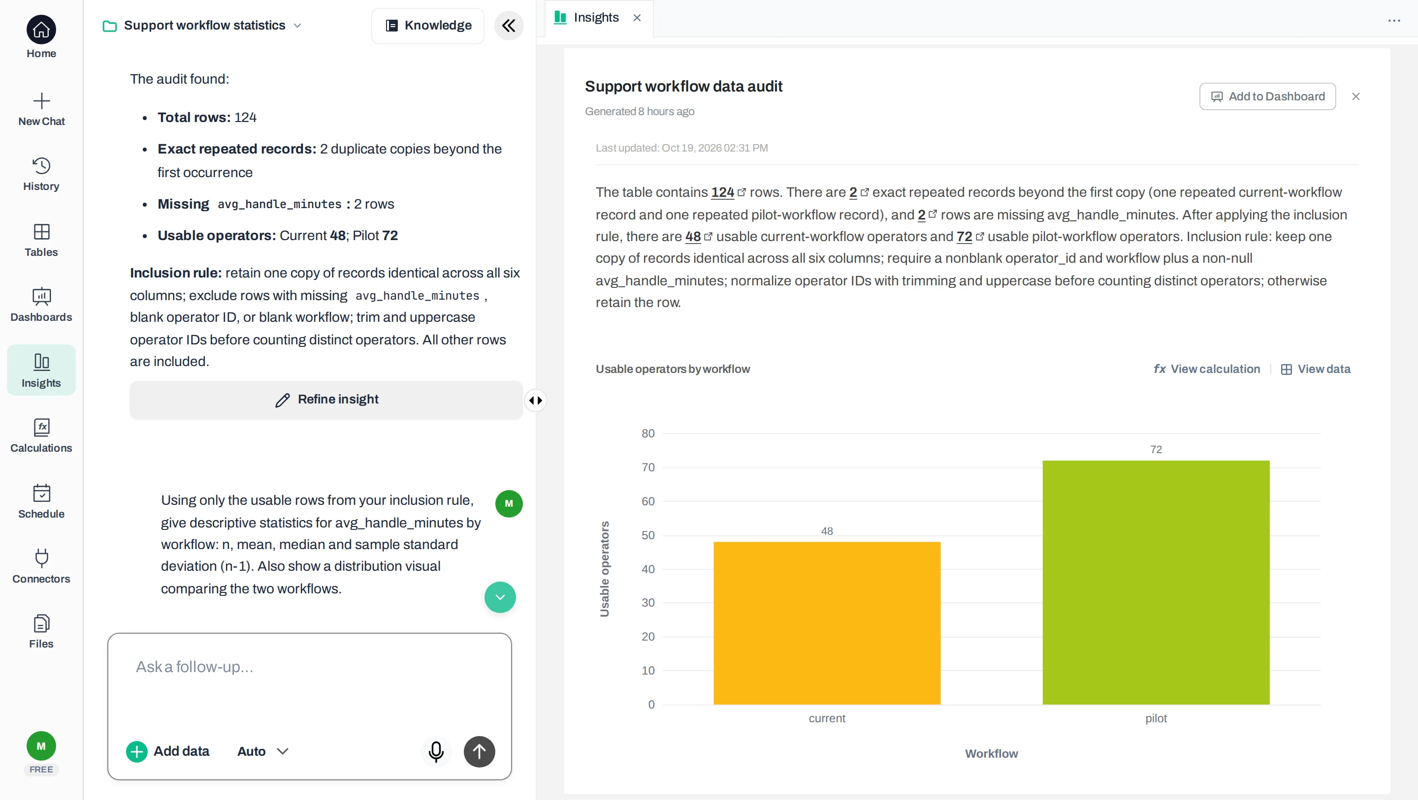Click the 'Total rows: 124' bullet
1418x800 pixels.
point(207,117)
